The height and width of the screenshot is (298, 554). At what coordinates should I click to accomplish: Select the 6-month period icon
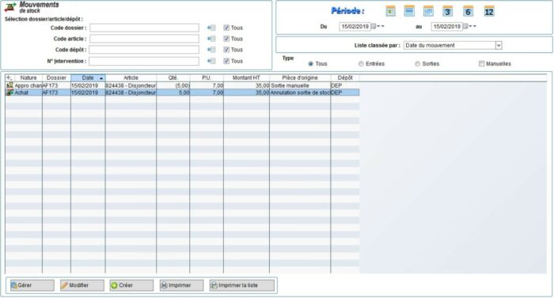(x=468, y=11)
